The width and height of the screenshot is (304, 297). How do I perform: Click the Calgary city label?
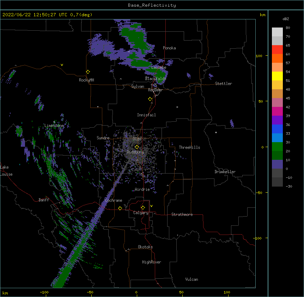coord(141,213)
